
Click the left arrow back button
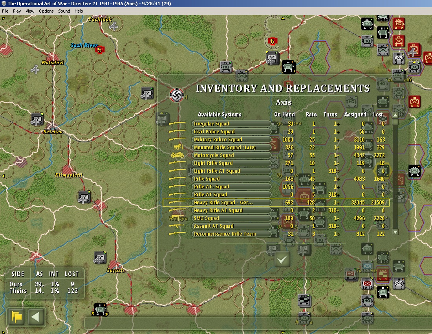[x=35, y=316]
